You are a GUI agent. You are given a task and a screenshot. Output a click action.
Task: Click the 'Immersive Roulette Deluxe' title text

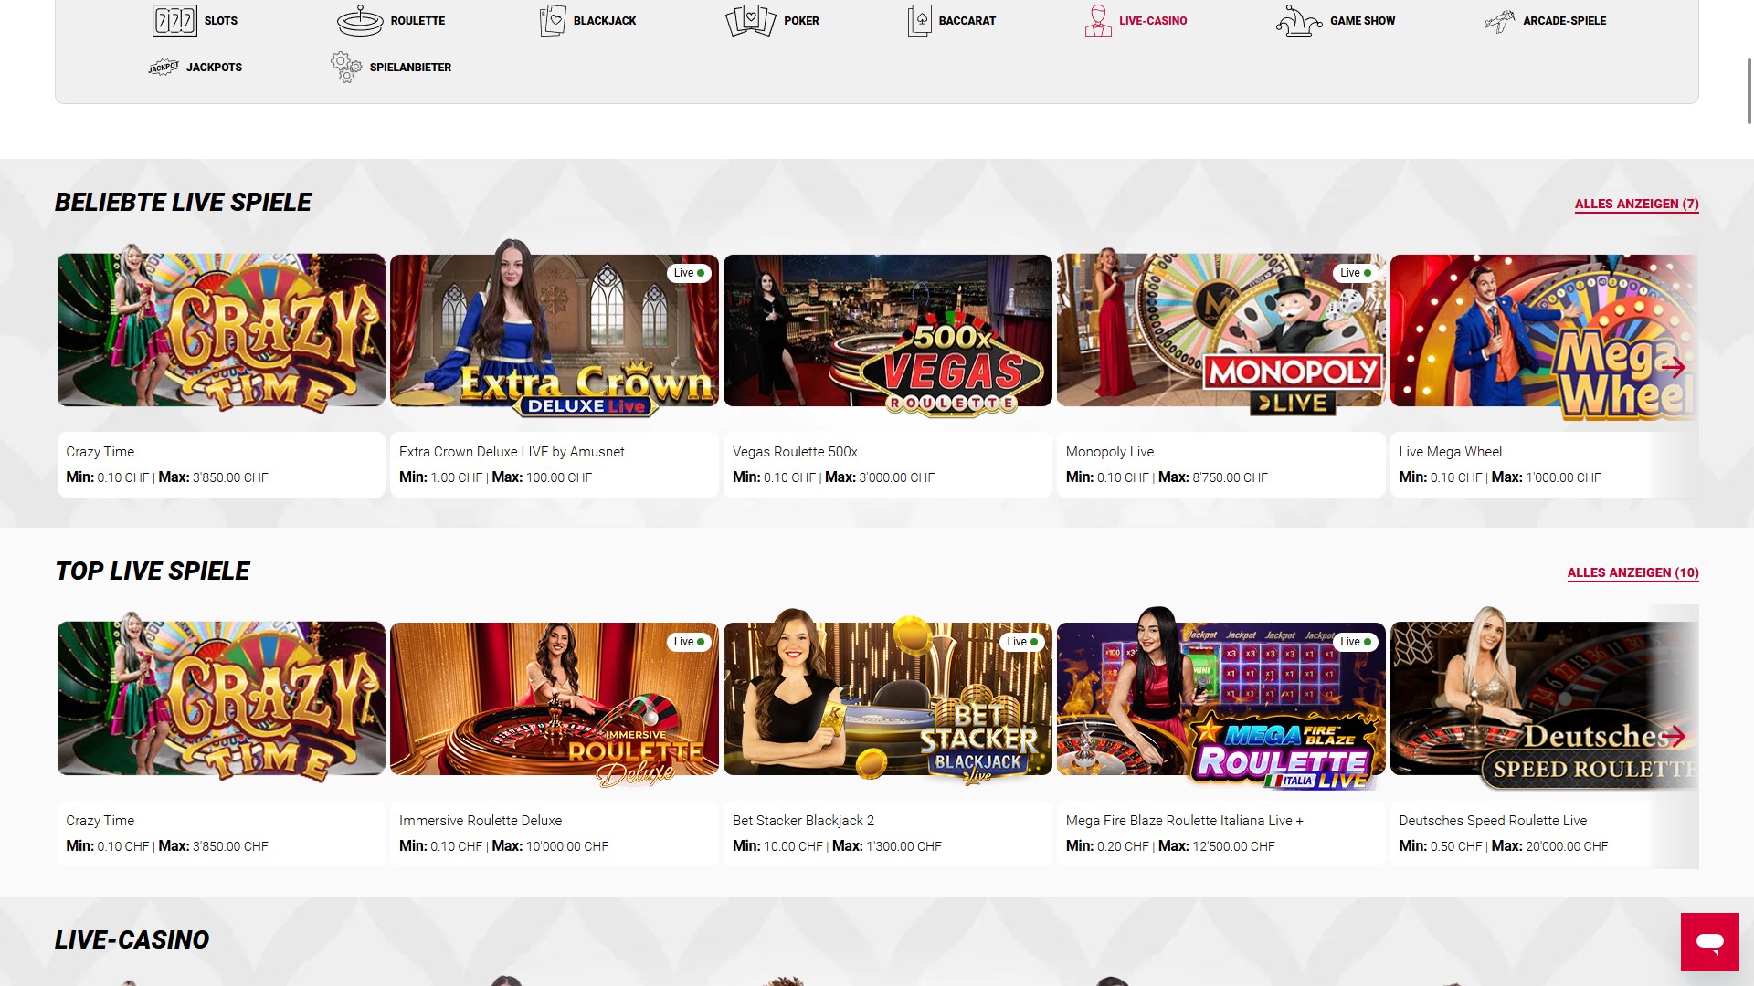(x=481, y=821)
